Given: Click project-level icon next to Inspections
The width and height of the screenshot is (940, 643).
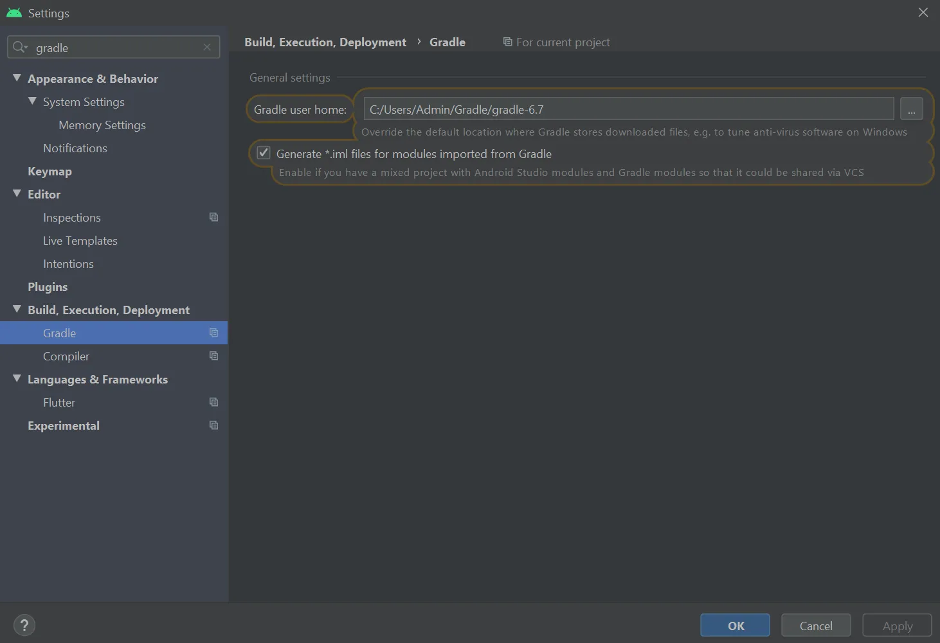Looking at the screenshot, I should 213,217.
